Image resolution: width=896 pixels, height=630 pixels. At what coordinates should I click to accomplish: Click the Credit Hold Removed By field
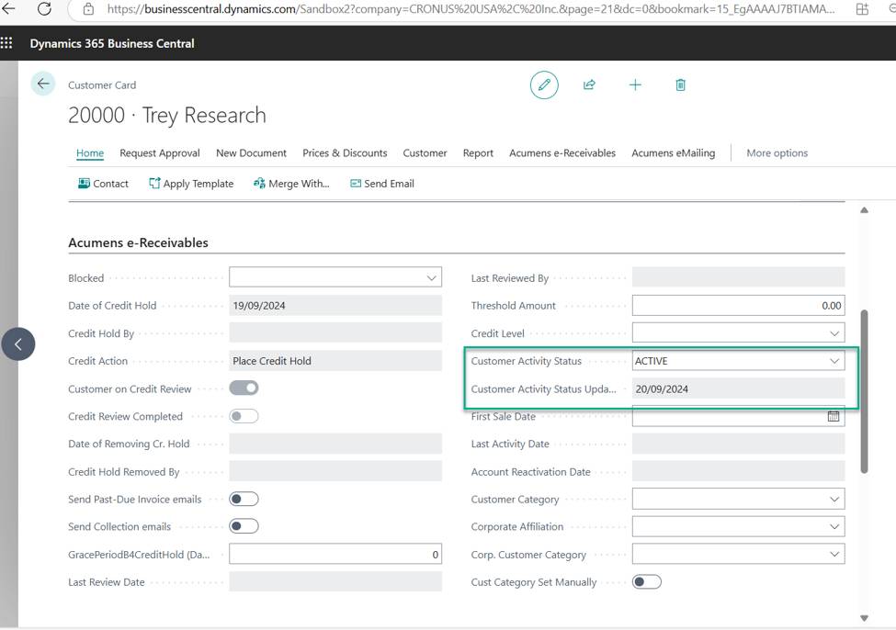[335, 472]
